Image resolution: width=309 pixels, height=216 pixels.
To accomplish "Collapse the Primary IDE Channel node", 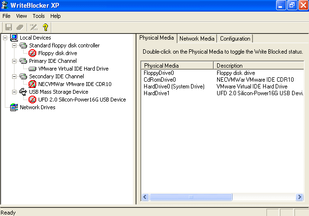I will (14, 61).
